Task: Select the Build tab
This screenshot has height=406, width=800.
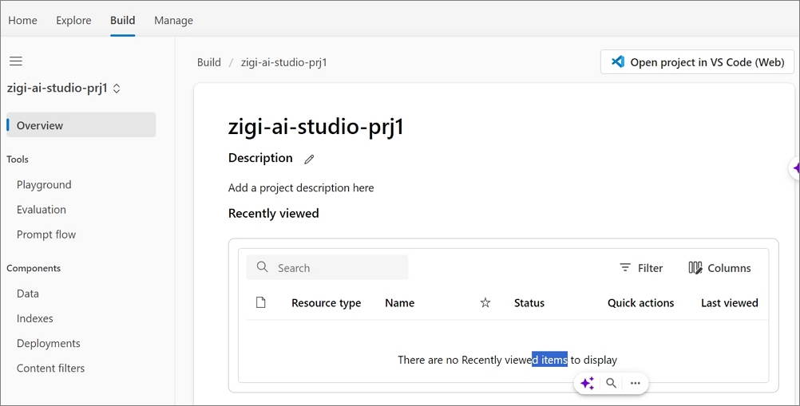Action: coord(122,21)
